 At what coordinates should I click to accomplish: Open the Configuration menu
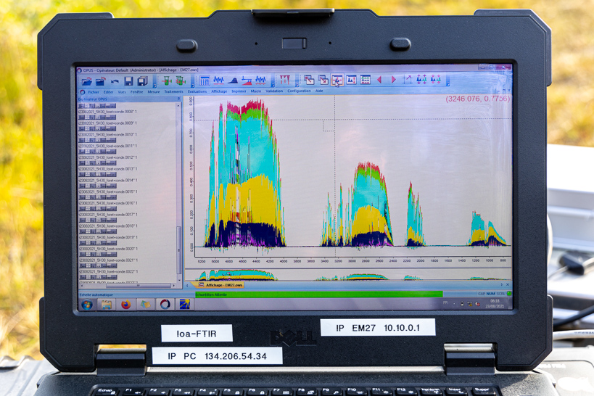[299, 91]
